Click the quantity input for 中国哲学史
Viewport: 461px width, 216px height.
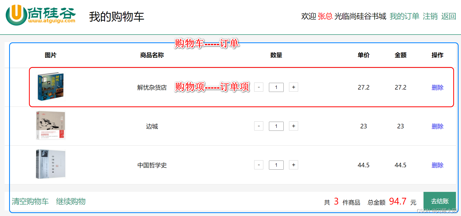(x=276, y=165)
